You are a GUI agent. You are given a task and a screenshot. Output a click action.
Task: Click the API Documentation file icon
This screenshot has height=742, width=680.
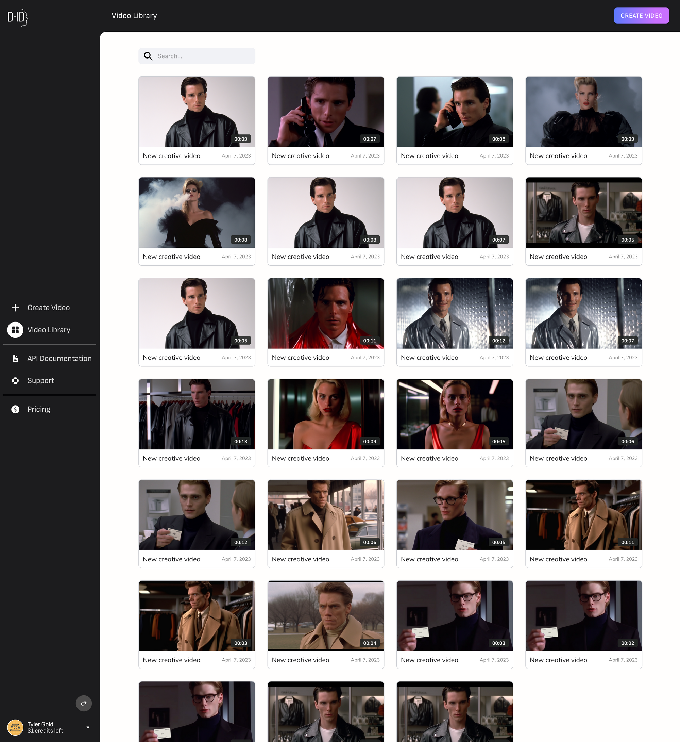point(15,358)
